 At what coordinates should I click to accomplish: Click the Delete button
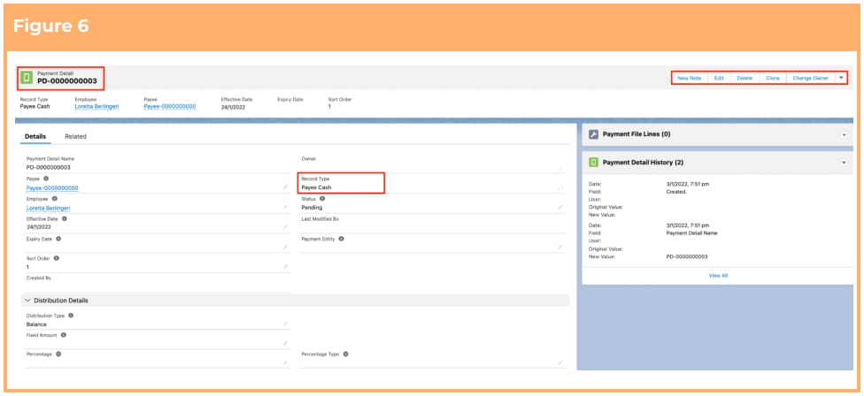[744, 78]
